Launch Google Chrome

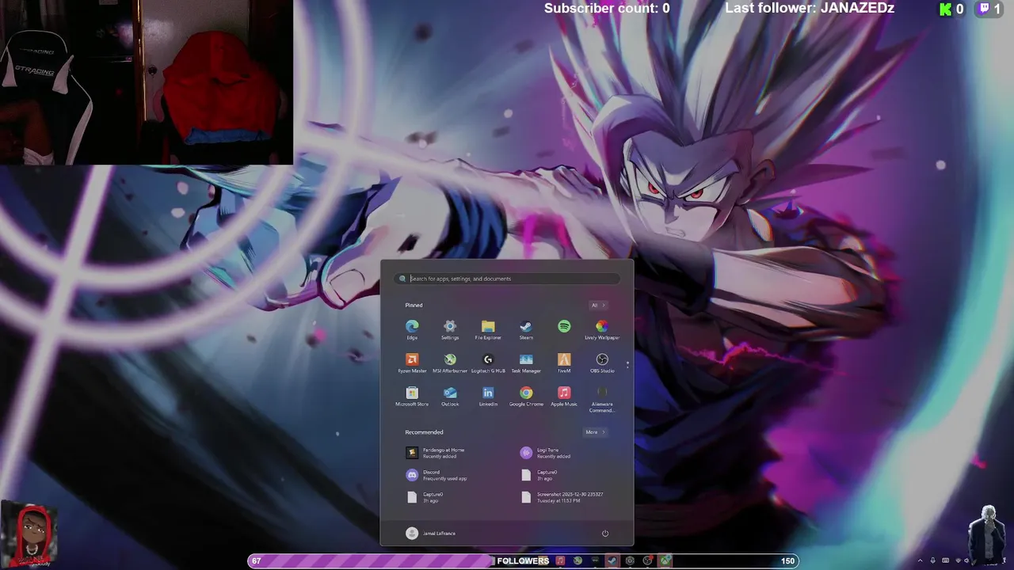526,396
